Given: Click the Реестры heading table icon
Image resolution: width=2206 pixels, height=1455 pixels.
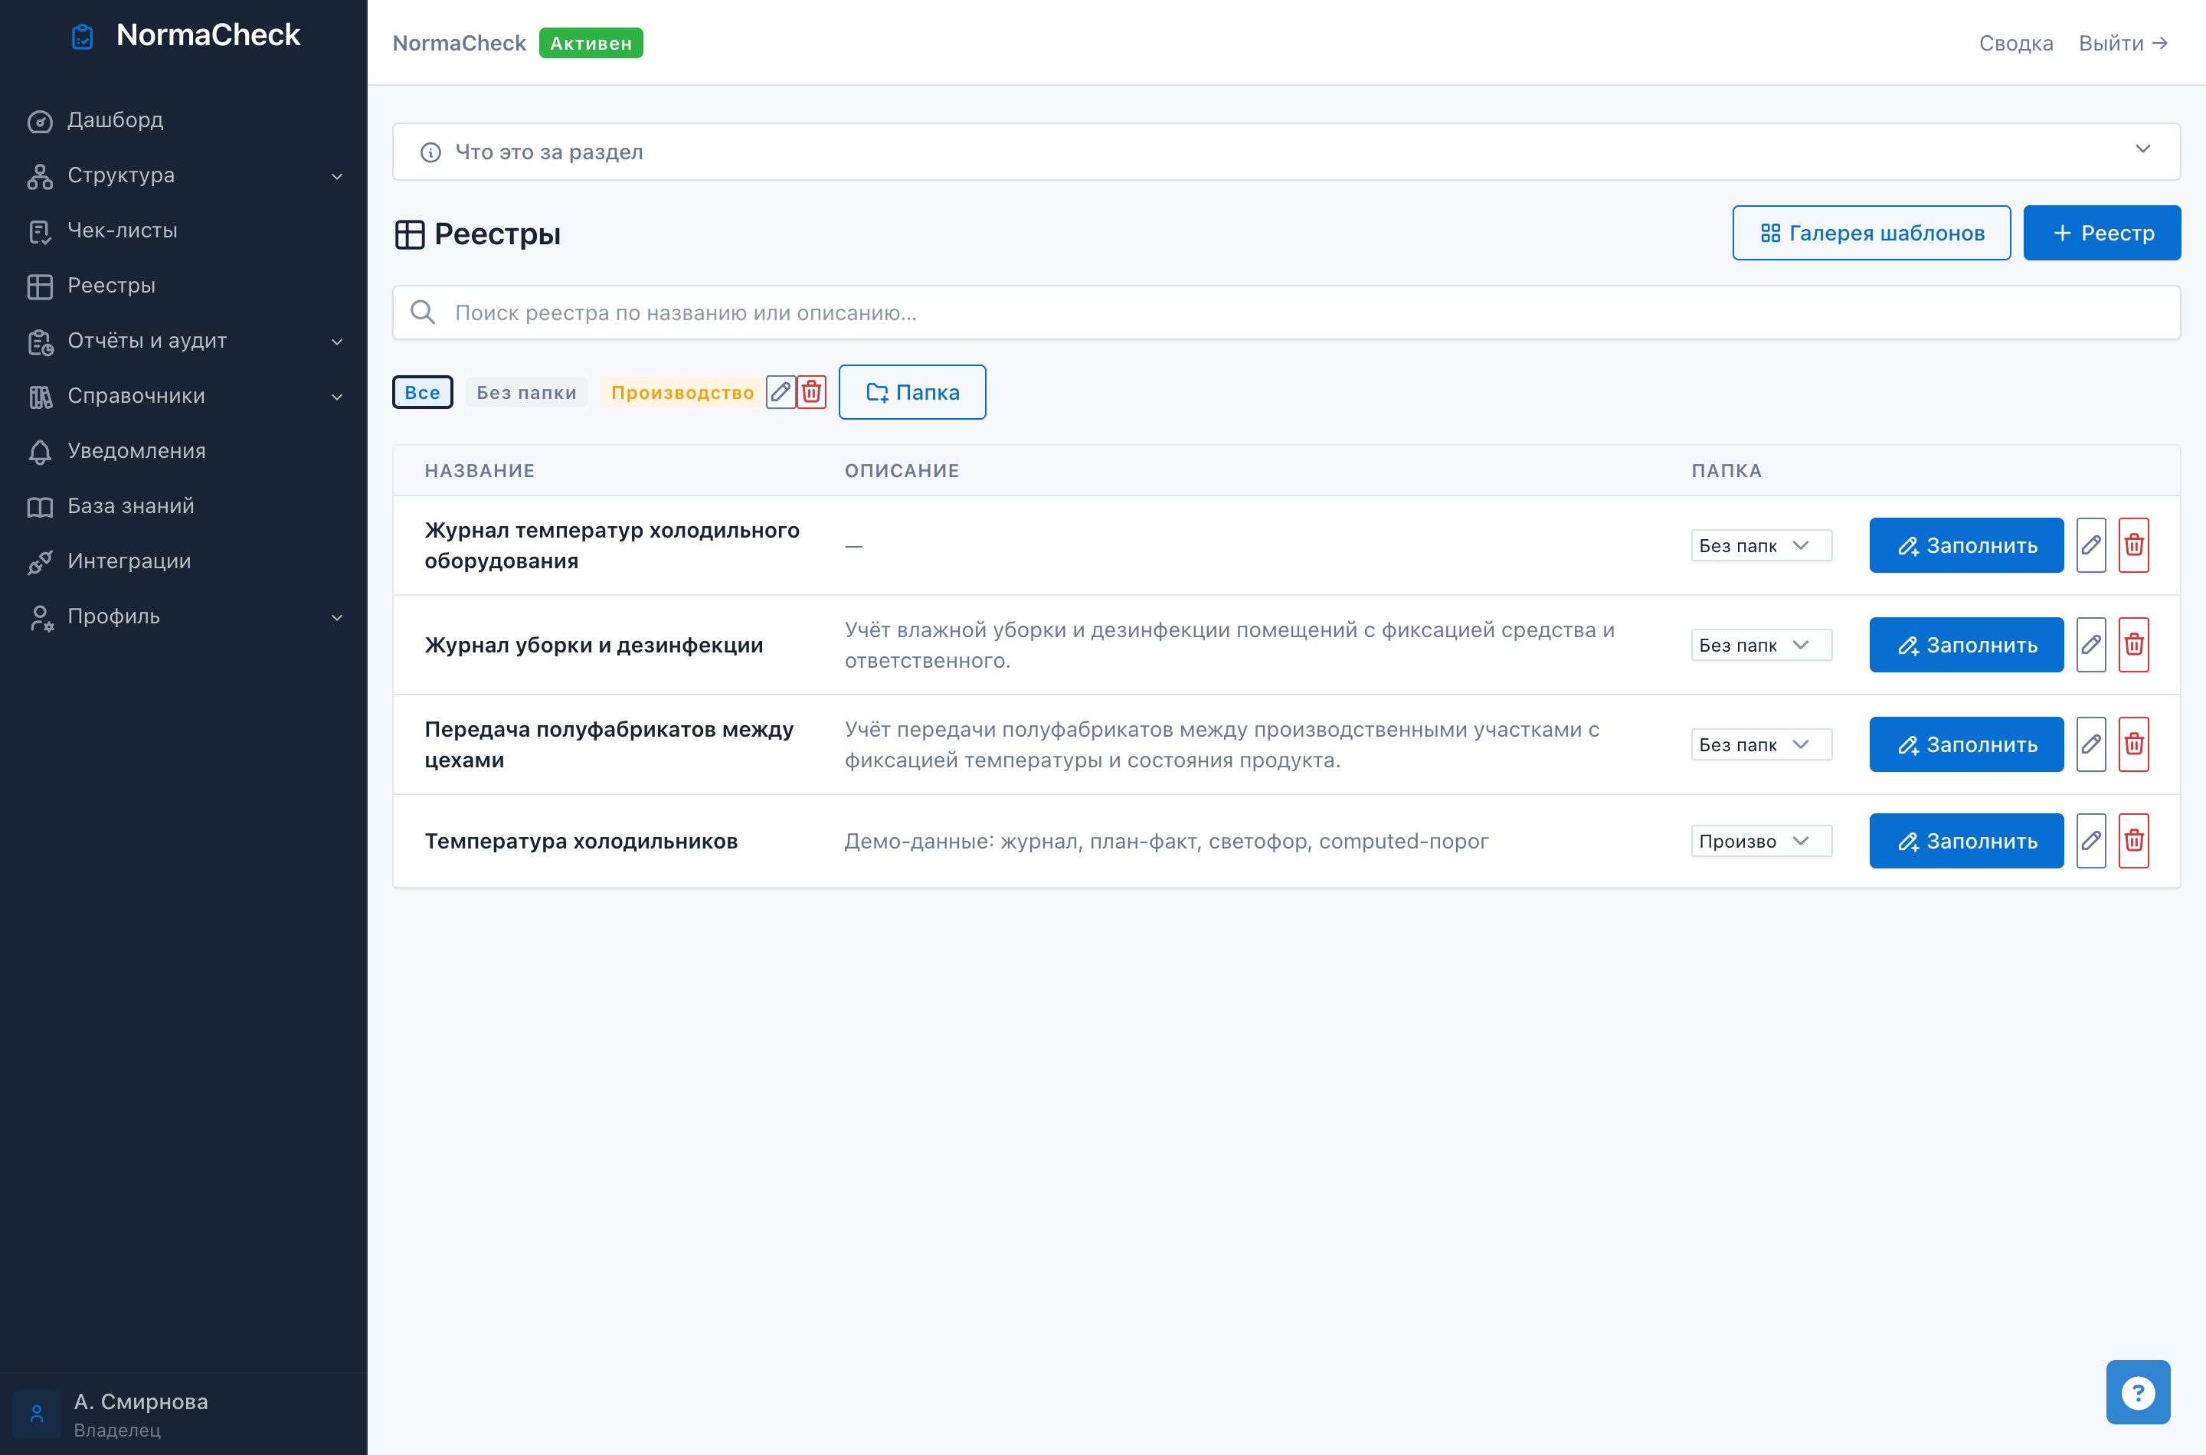Looking at the screenshot, I should click(409, 234).
